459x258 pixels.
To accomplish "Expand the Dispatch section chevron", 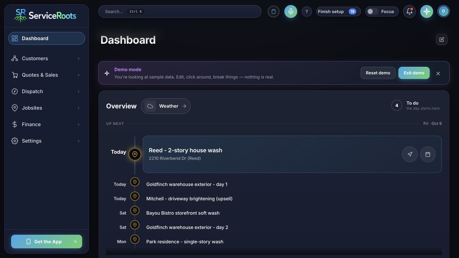I will point(79,91).
